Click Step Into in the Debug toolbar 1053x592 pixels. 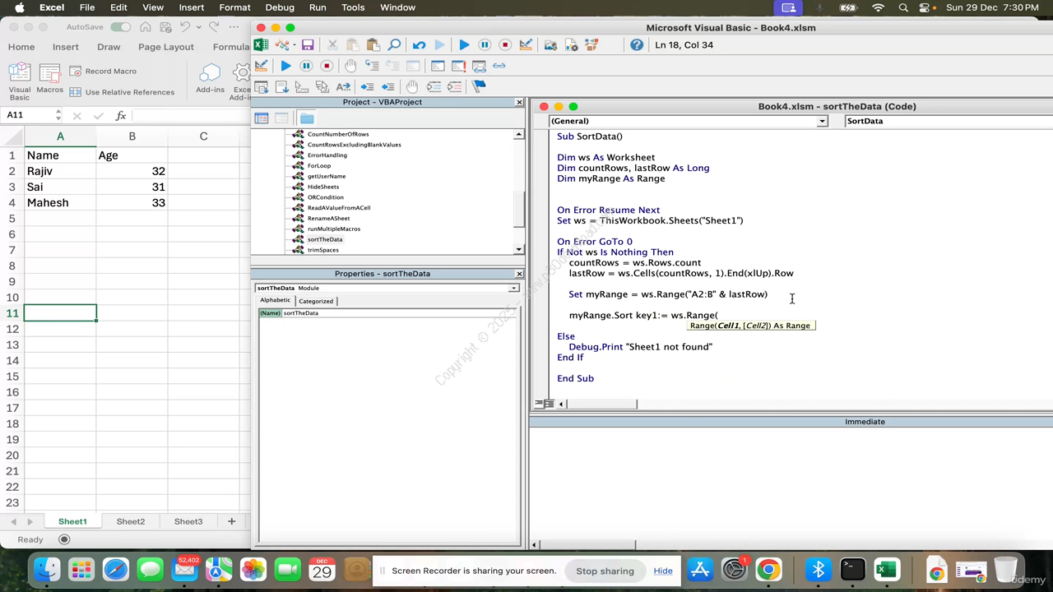(x=372, y=66)
